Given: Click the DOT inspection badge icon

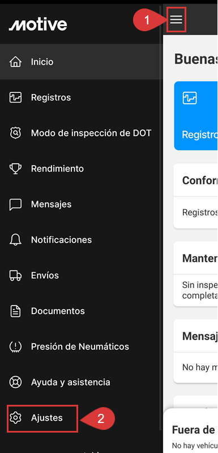Looking at the screenshot, I should (x=16, y=133).
